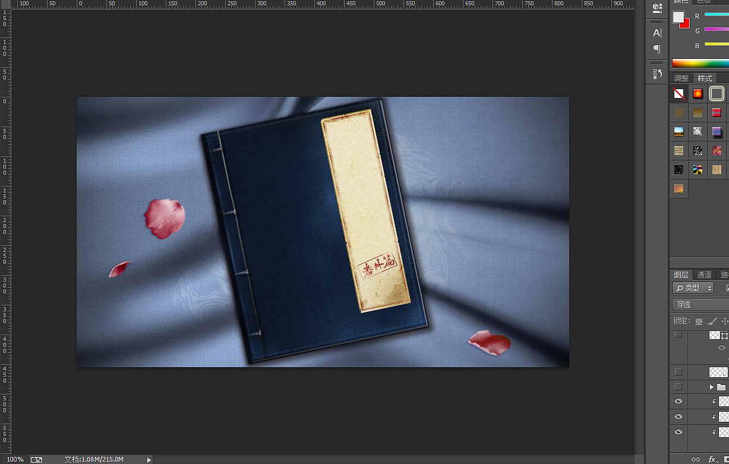
Task: Apply the black starry speckle style
Action: (x=678, y=169)
